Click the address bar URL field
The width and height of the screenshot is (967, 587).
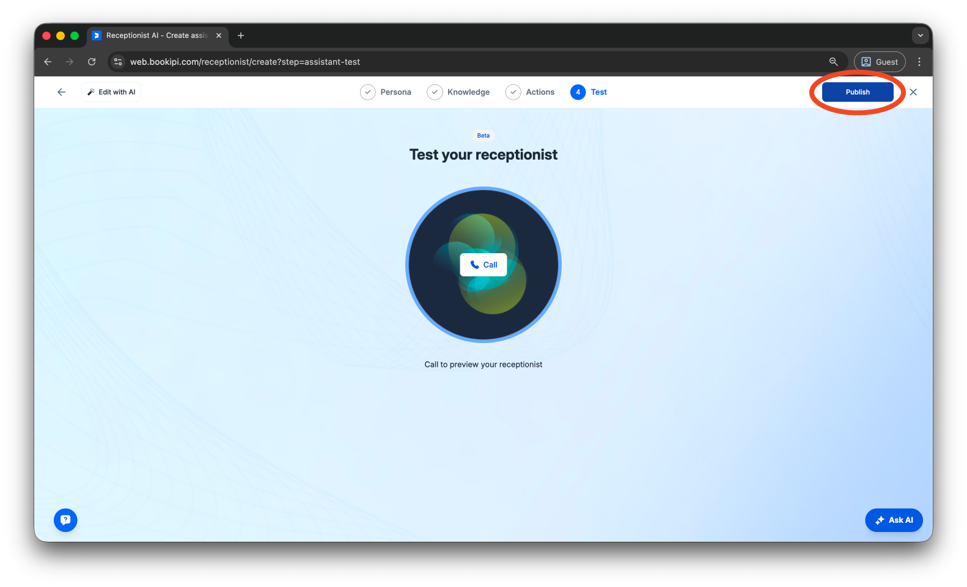point(477,62)
